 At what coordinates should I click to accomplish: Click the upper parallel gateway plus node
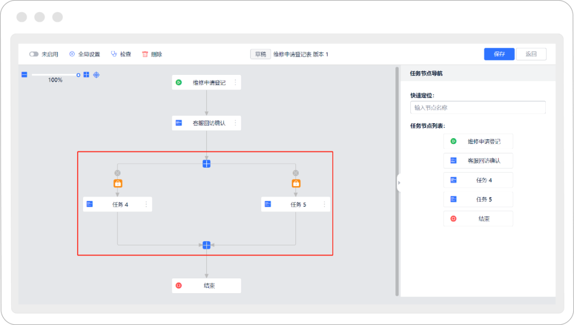pos(207,164)
